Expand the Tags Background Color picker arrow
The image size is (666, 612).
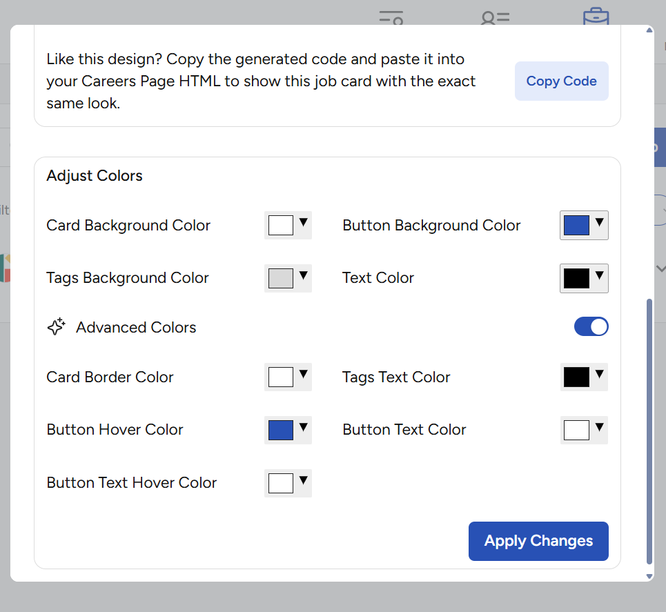tap(303, 275)
